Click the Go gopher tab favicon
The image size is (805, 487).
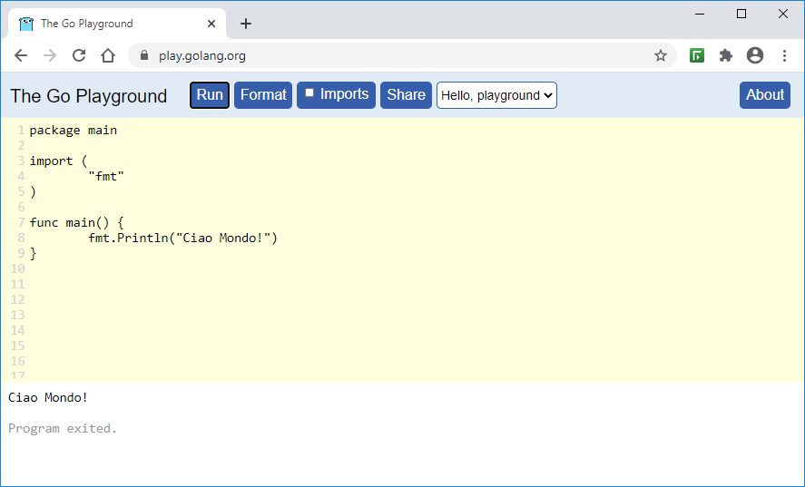point(26,24)
